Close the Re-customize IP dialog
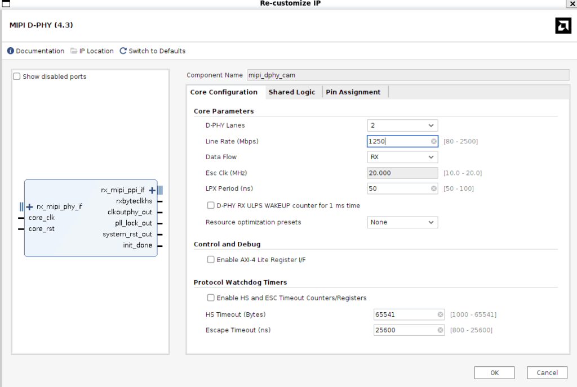577x387 pixels. tap(572, 4)
